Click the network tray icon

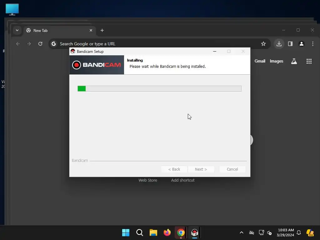(261, 232)
